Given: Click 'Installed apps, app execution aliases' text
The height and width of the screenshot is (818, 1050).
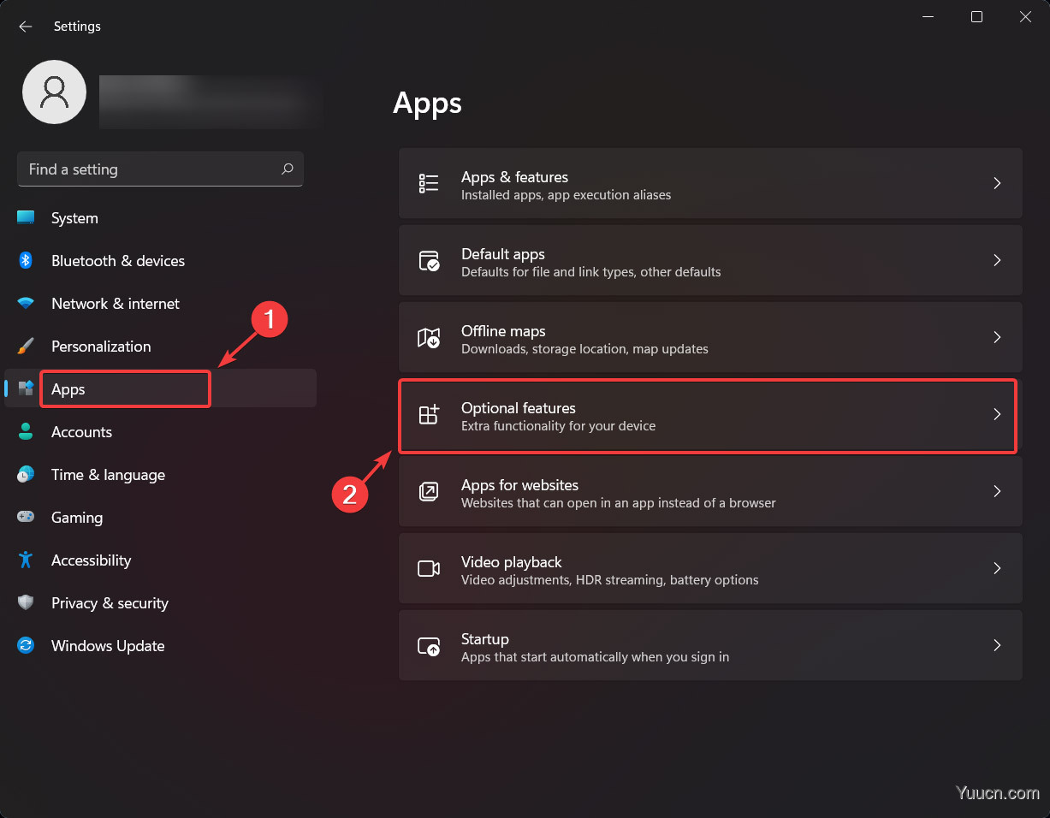Looking at the screenshot, I should click(x=566, y=195).
